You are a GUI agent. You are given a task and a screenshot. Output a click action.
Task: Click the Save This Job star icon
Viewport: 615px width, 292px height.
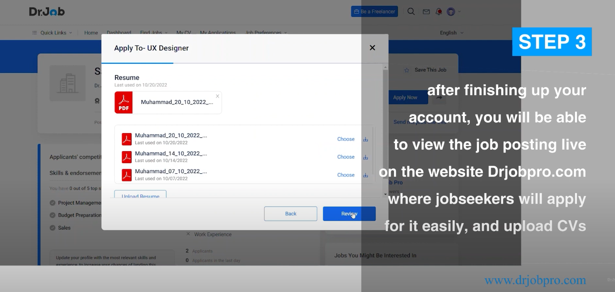click(x=407, y=70)
